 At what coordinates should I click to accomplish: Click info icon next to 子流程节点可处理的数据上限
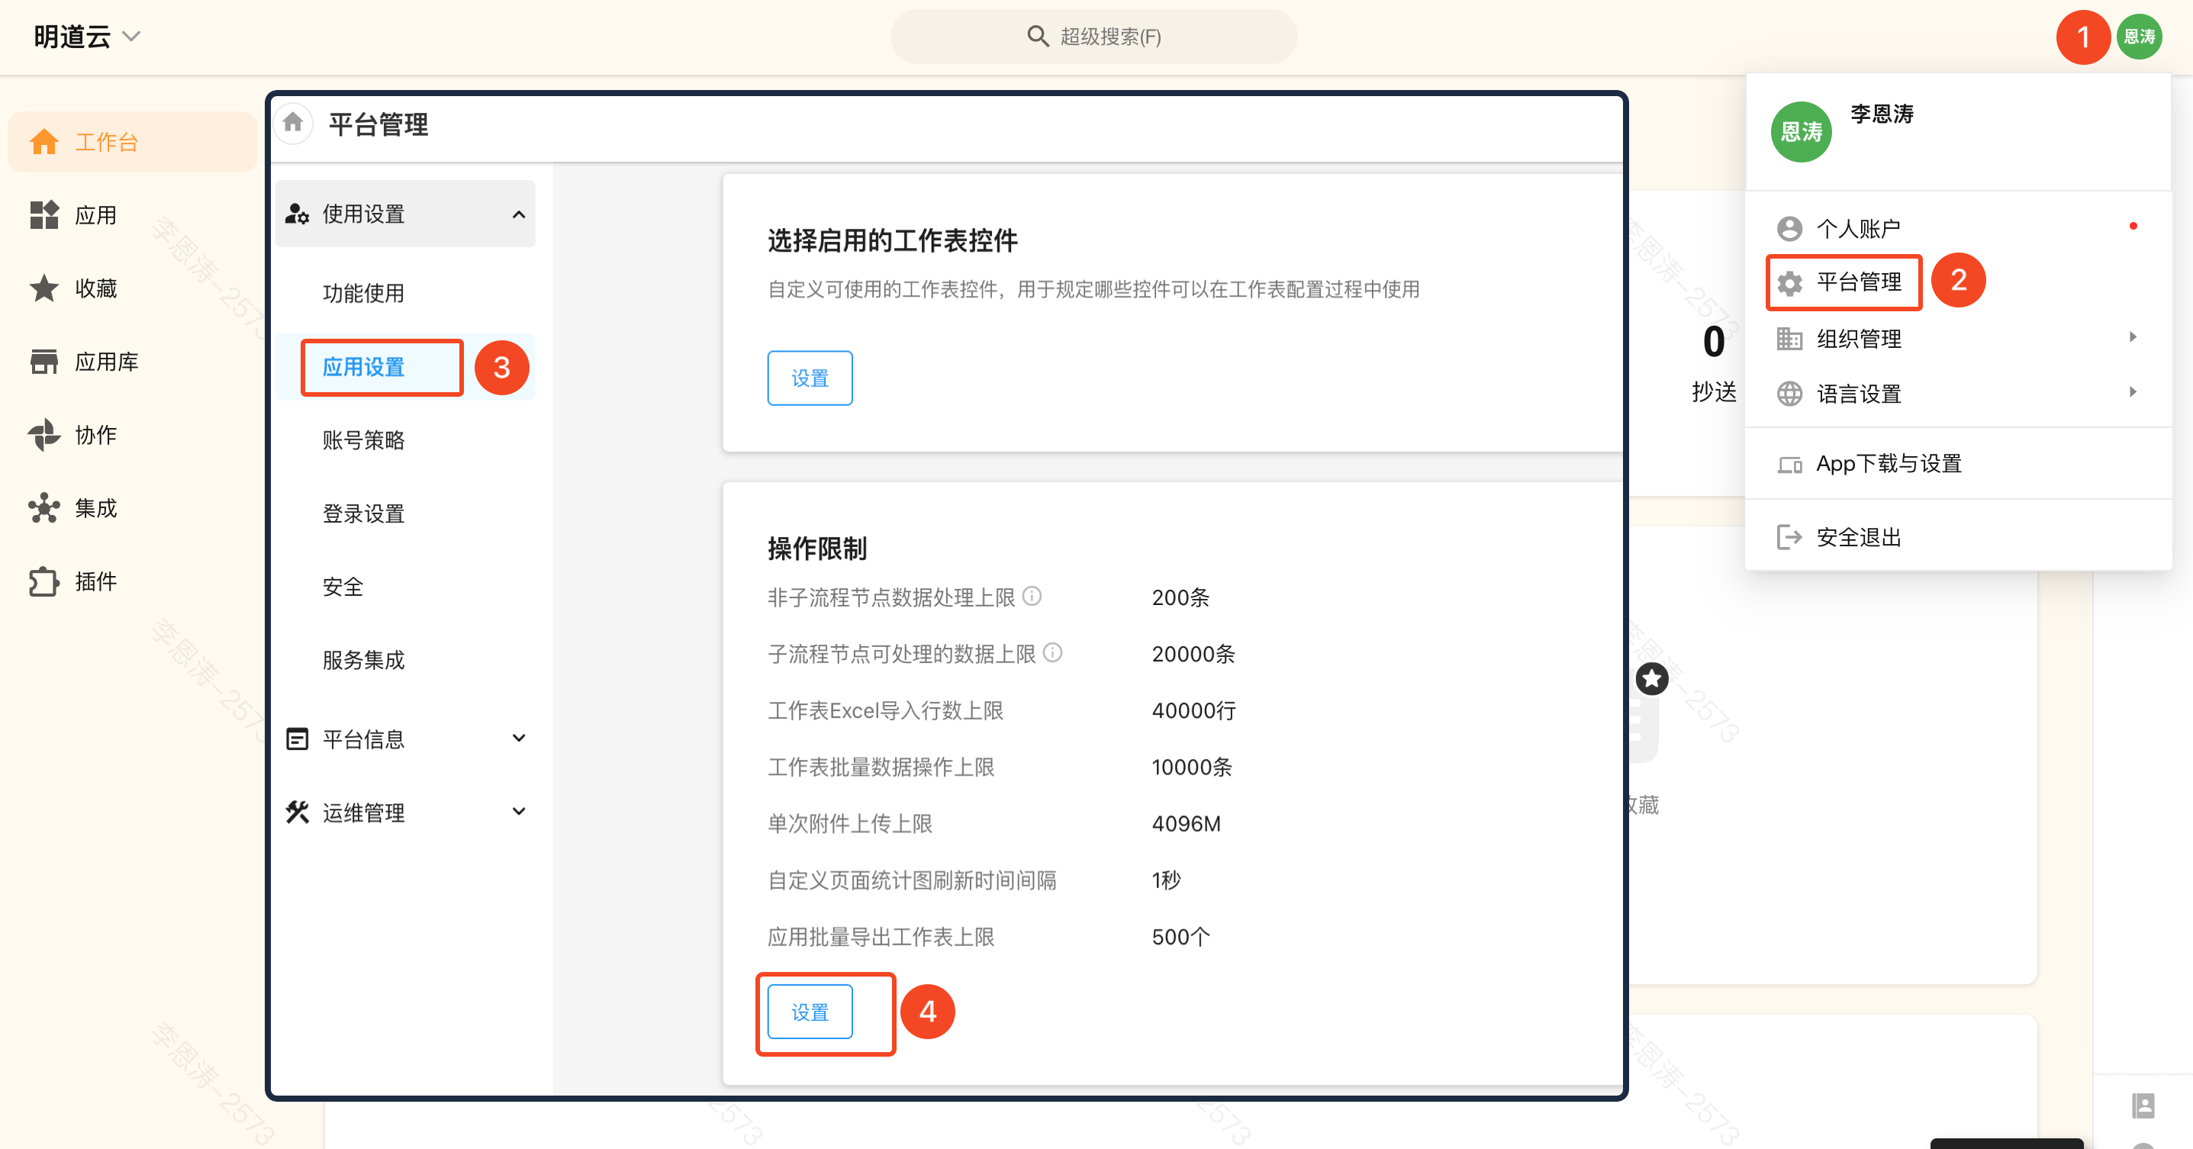[x=1053, y=653]
